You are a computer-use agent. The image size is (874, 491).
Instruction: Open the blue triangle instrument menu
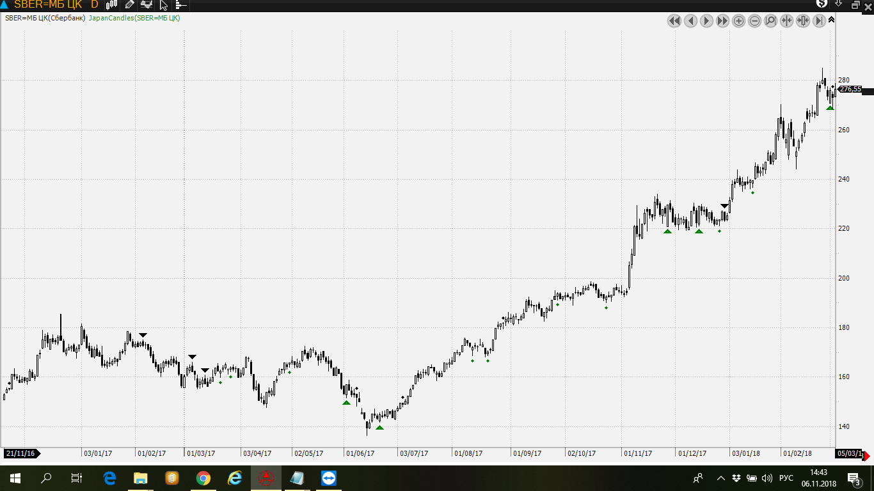(4, 5)
